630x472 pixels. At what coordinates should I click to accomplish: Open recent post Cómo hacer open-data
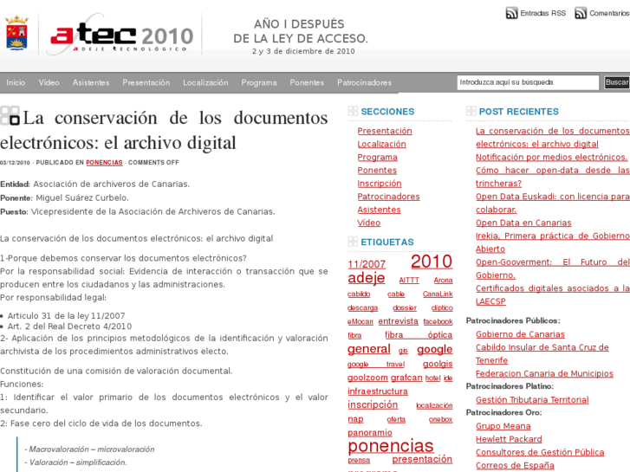(x=553, y=177)
